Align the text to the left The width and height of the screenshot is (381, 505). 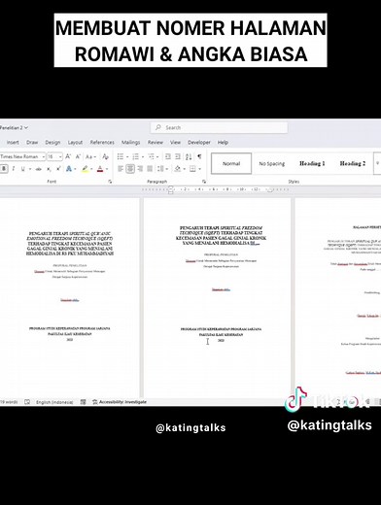point(121,169)
